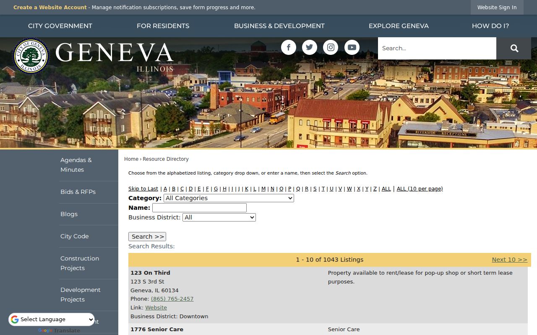537x335 pixels.
Task: Open the Explore Geneva menu
Action: 399,26
